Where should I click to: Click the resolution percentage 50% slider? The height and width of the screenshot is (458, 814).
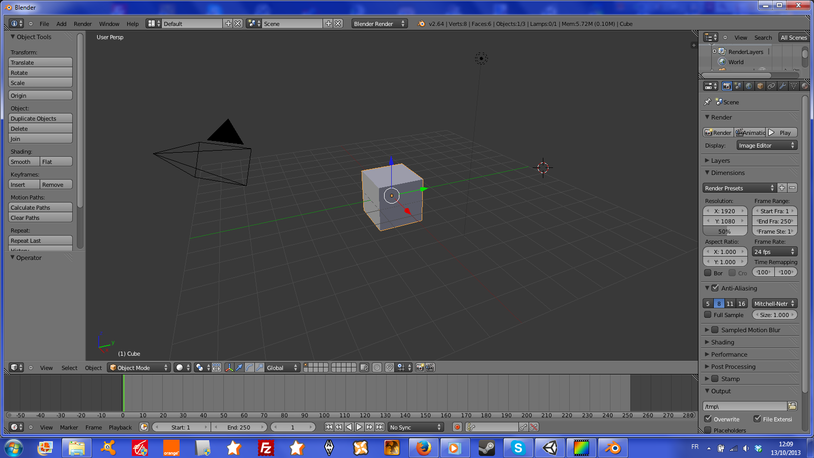724,232
